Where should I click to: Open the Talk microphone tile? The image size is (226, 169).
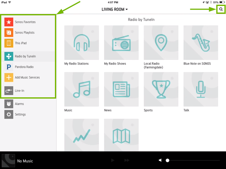[201, 89]
